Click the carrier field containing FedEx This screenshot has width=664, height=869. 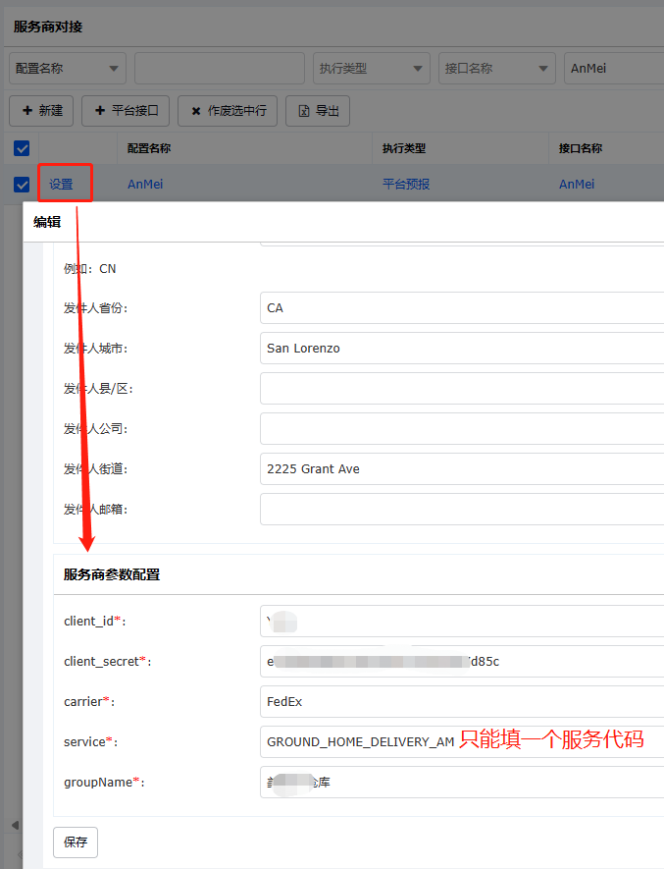click(x=461, y=701)
